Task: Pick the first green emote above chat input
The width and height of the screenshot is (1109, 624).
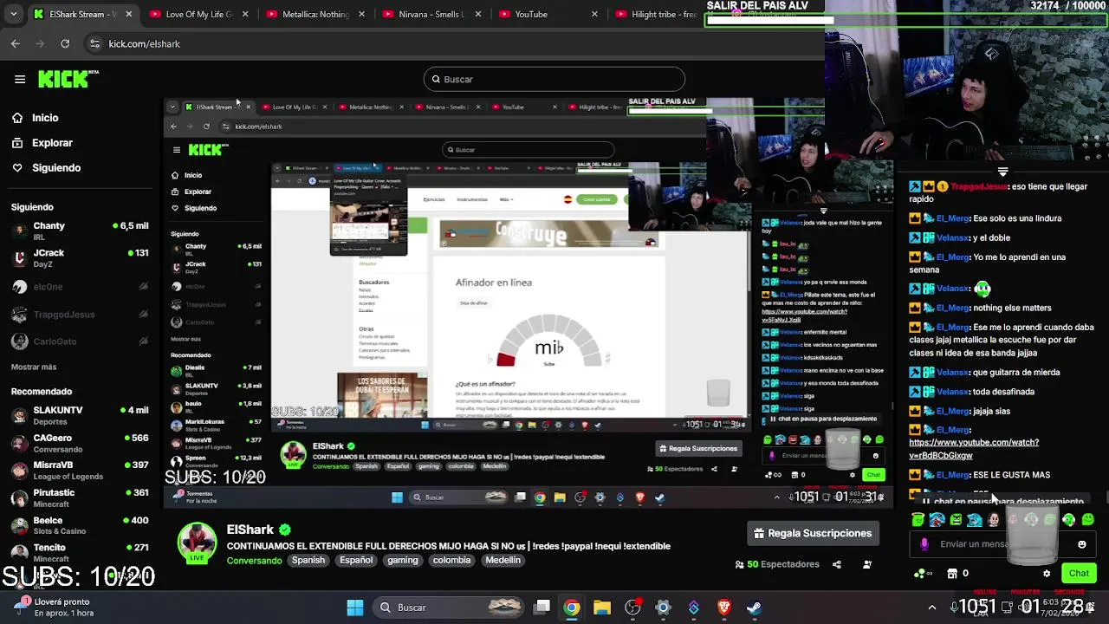Action: (918, 520)
